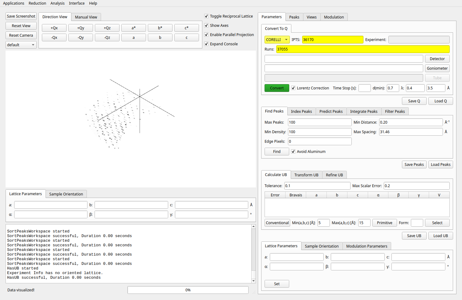Click the Save Q button
462x300 pixels.
point(414,101)
